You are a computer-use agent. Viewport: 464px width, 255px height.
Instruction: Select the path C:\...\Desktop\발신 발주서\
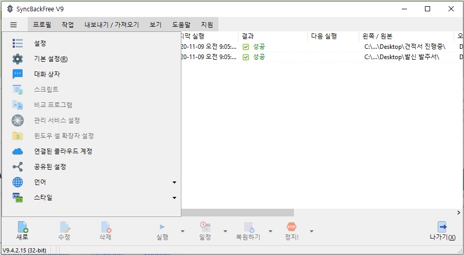coord(402,57)
